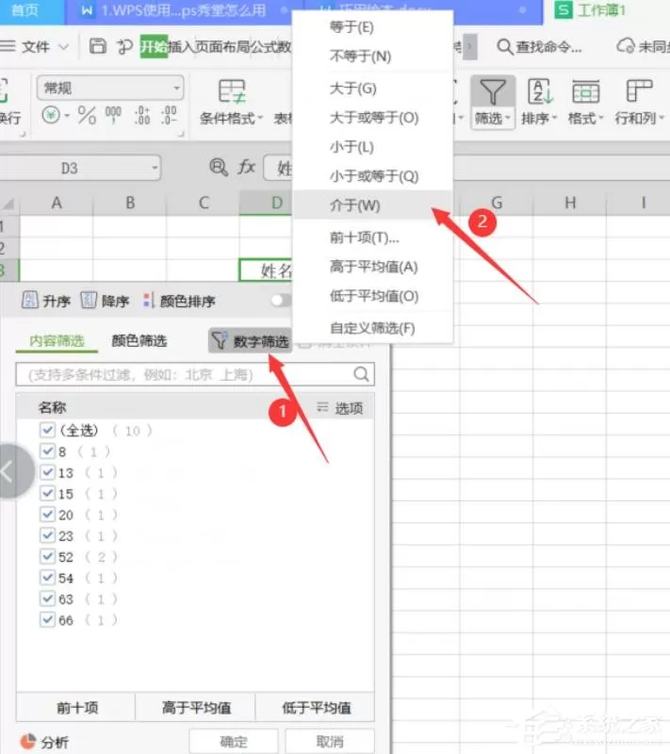
Task: Increase decimal places icon
Action: click(142, 115)
